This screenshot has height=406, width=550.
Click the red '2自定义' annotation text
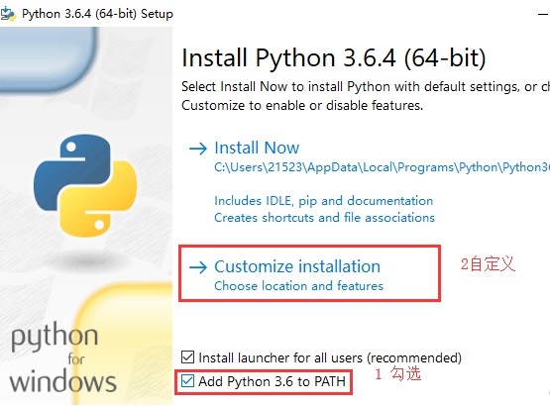click(x=488, y=264)
